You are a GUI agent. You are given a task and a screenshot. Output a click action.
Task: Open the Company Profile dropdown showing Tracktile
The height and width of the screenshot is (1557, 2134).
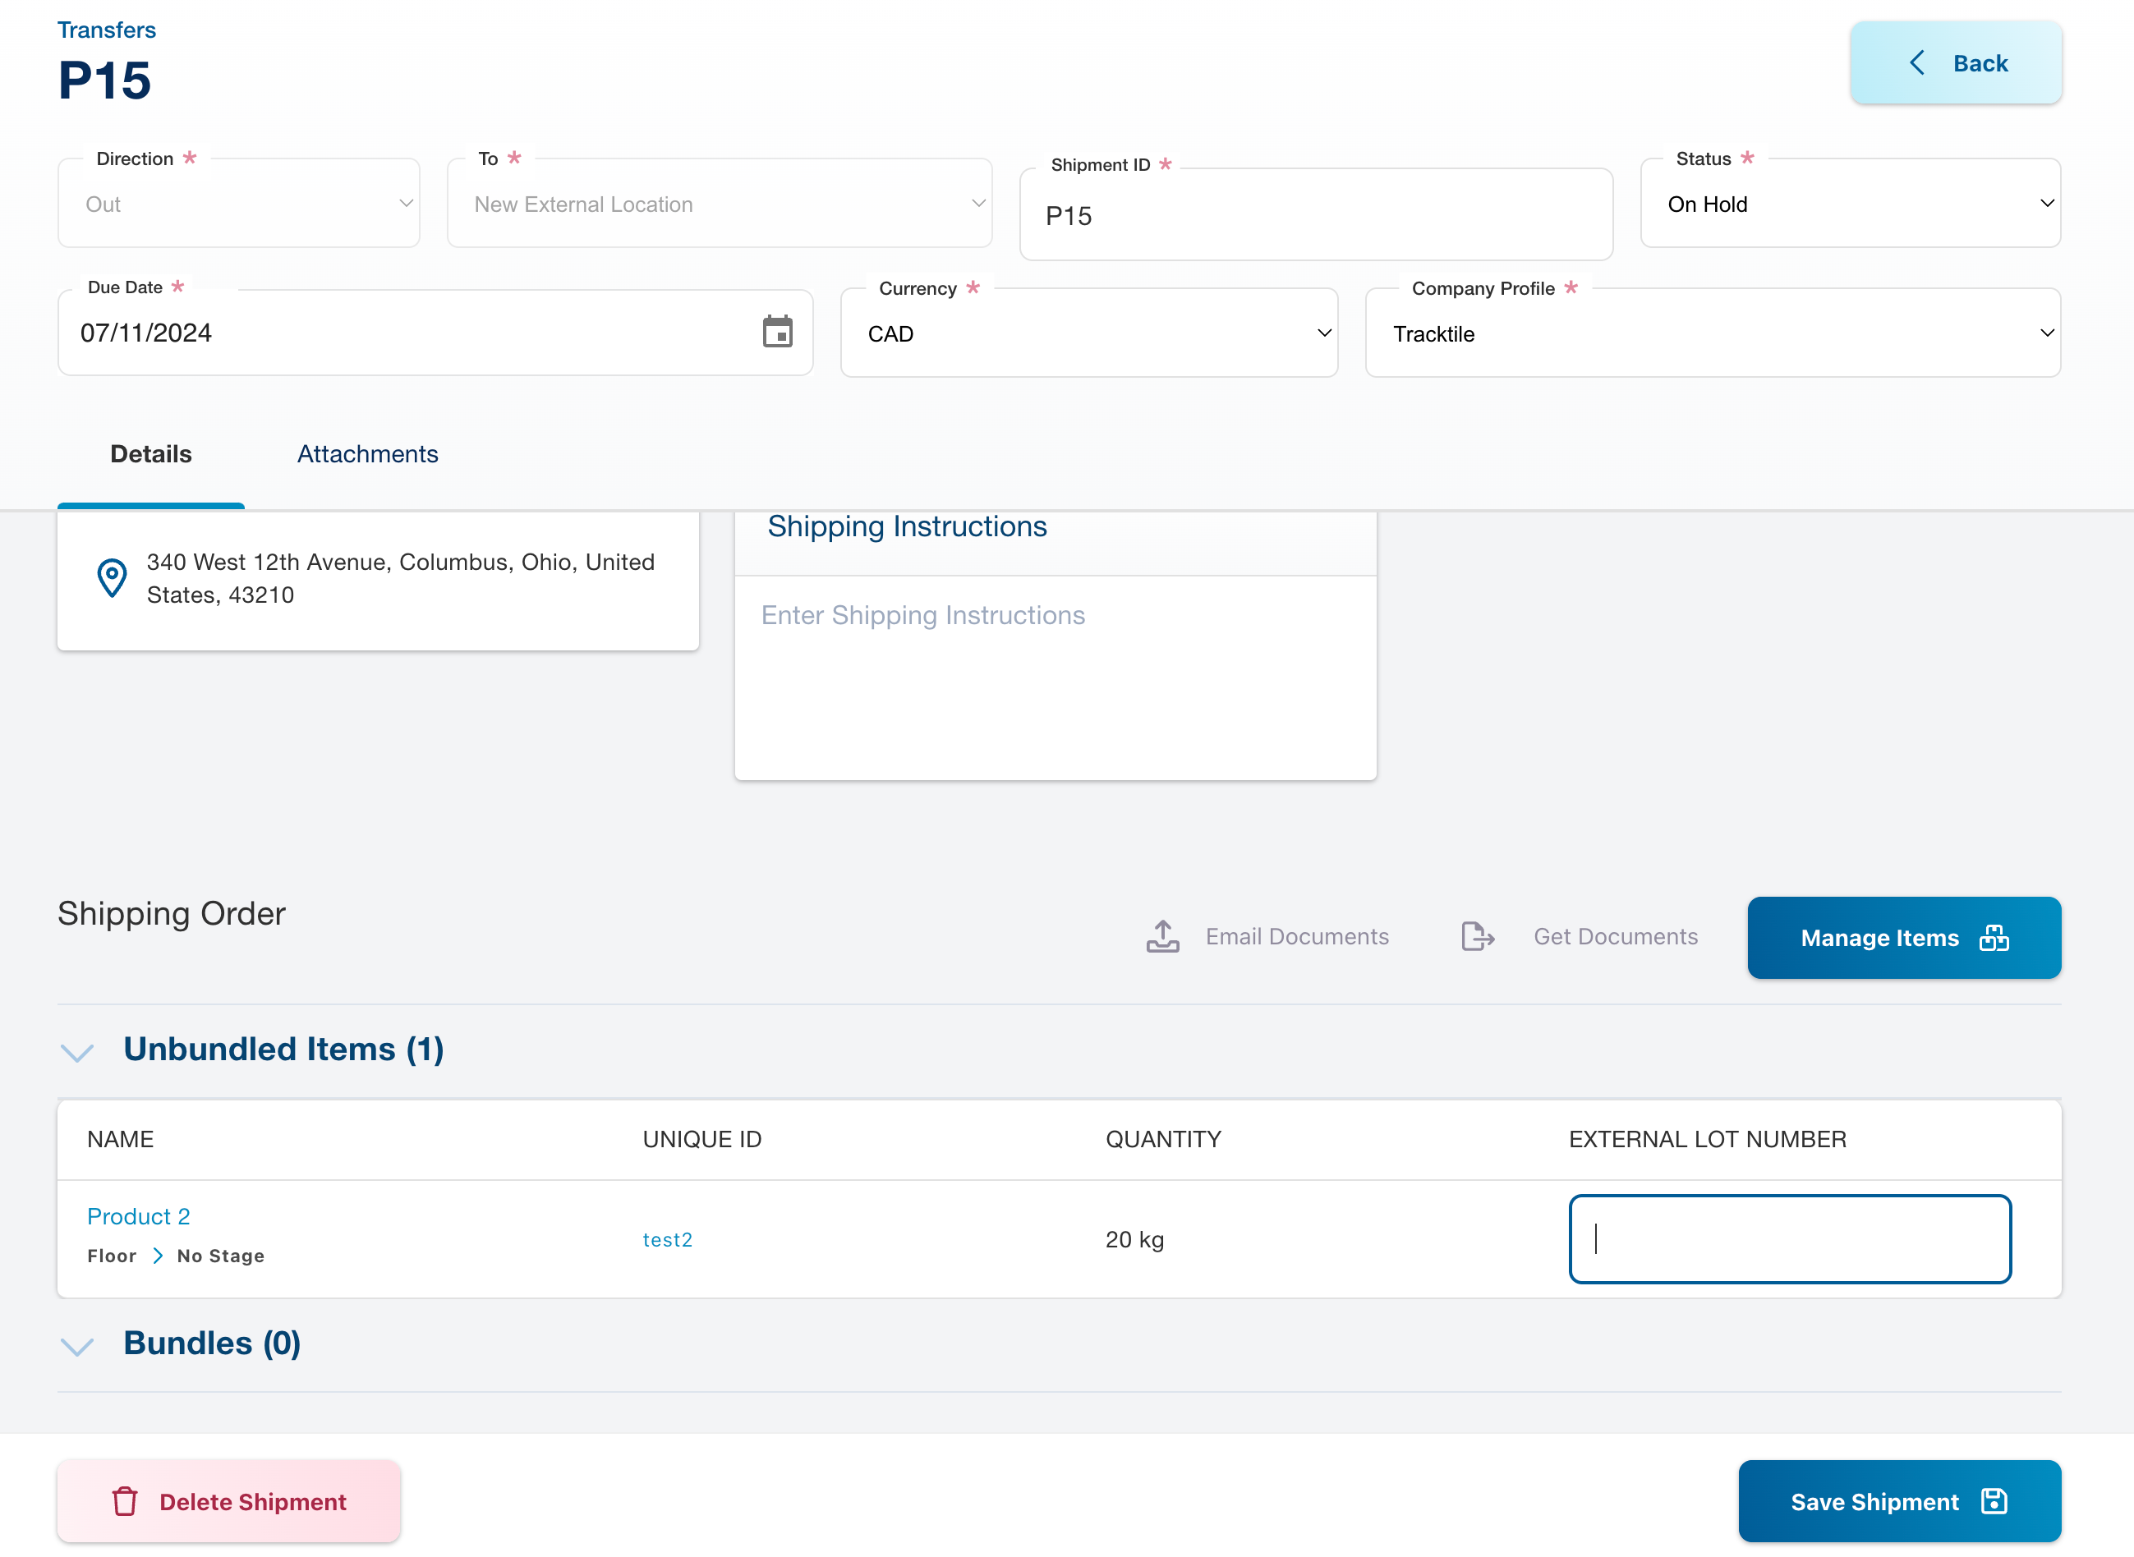coord(1712,333)
